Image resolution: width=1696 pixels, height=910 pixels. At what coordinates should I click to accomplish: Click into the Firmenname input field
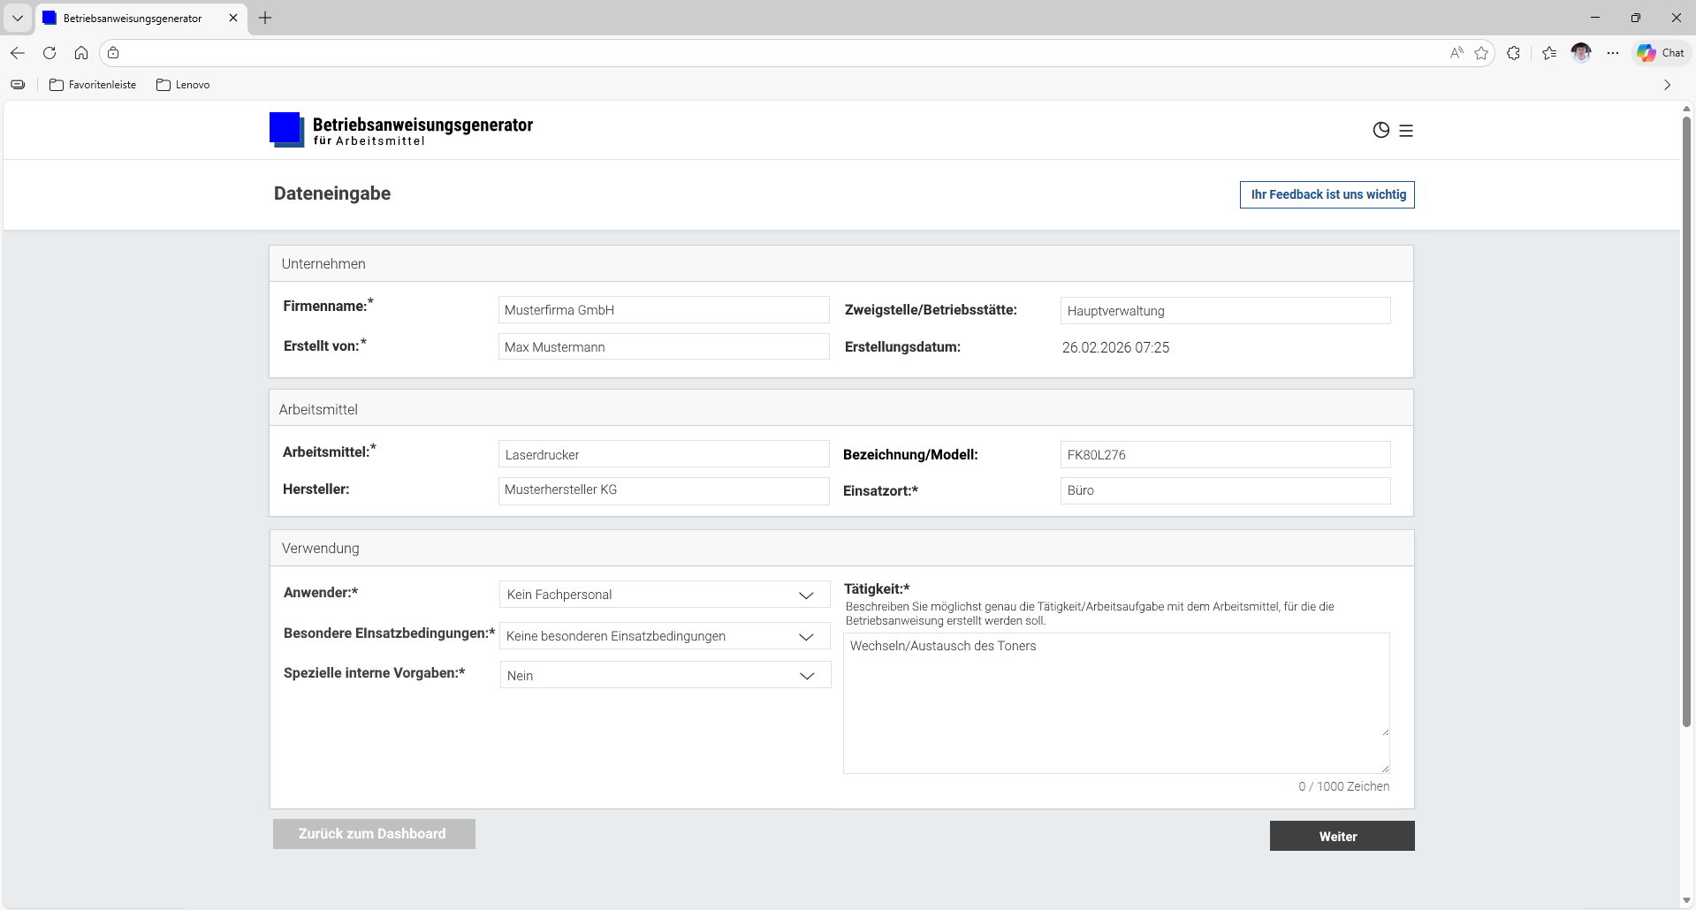(x=663, y=310)
